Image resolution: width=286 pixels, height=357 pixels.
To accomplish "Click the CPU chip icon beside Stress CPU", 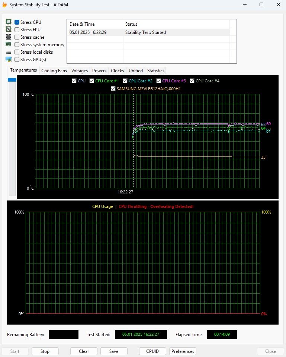I will [x=9, y=22].
